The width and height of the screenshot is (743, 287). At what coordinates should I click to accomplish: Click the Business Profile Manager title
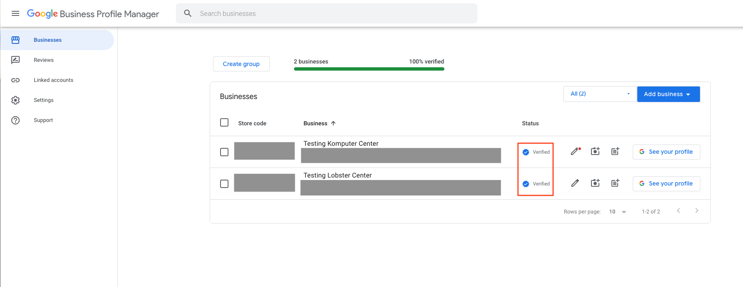point(109,14)
